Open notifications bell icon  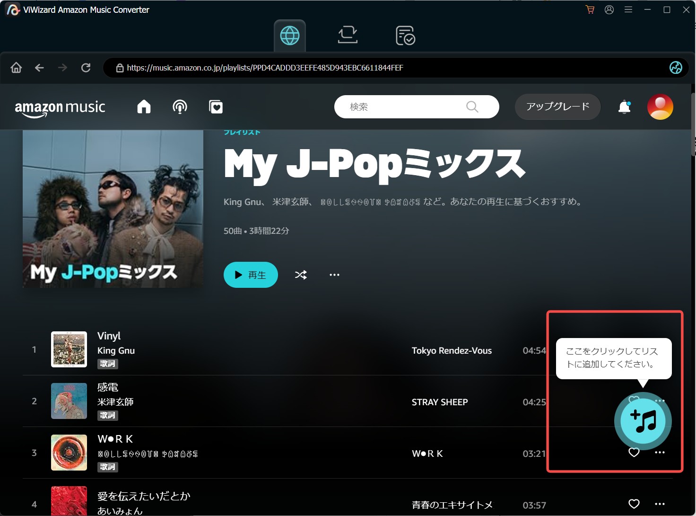click(x=625, y=107)
